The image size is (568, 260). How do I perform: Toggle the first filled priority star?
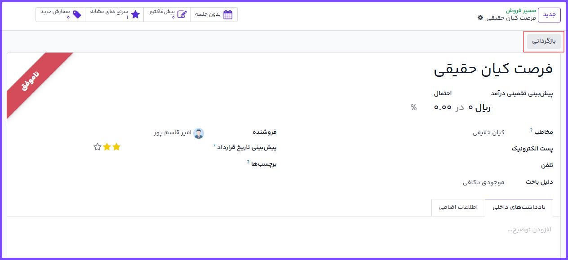(116, 147)
